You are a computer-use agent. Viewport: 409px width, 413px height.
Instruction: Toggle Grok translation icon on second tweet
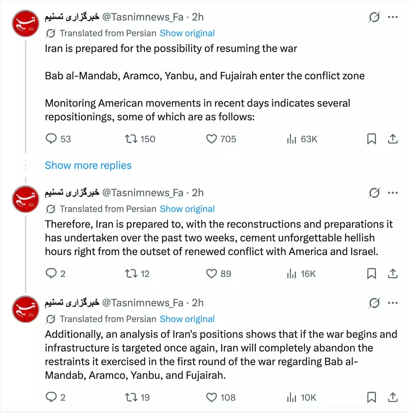(374, 193)
